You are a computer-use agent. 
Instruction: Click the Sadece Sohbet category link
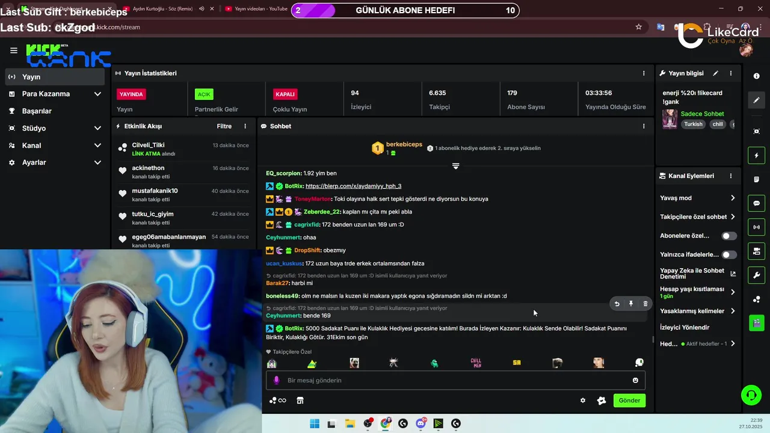point(702,114)
